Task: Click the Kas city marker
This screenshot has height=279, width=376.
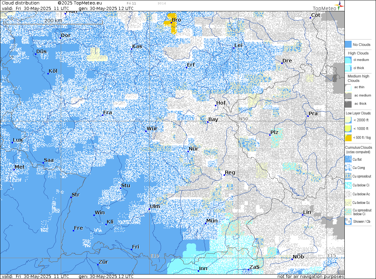Action: [x=132, y=49]
